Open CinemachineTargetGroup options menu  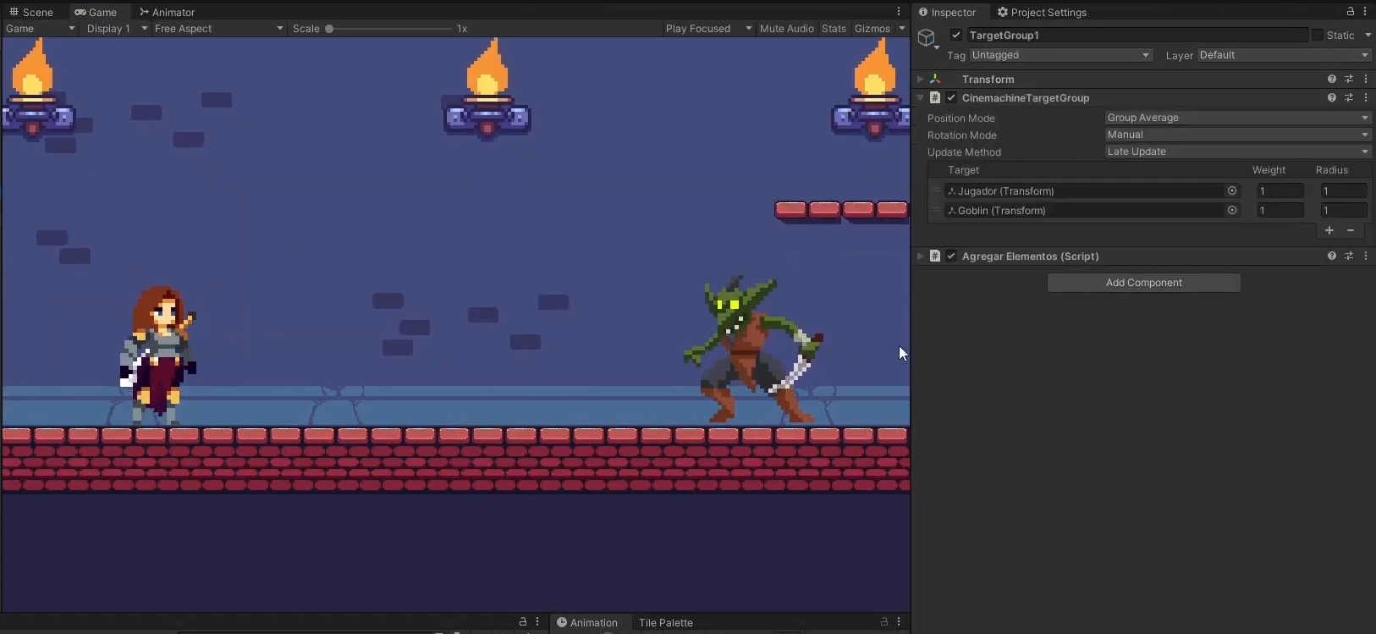click(x=1366, y=97)
